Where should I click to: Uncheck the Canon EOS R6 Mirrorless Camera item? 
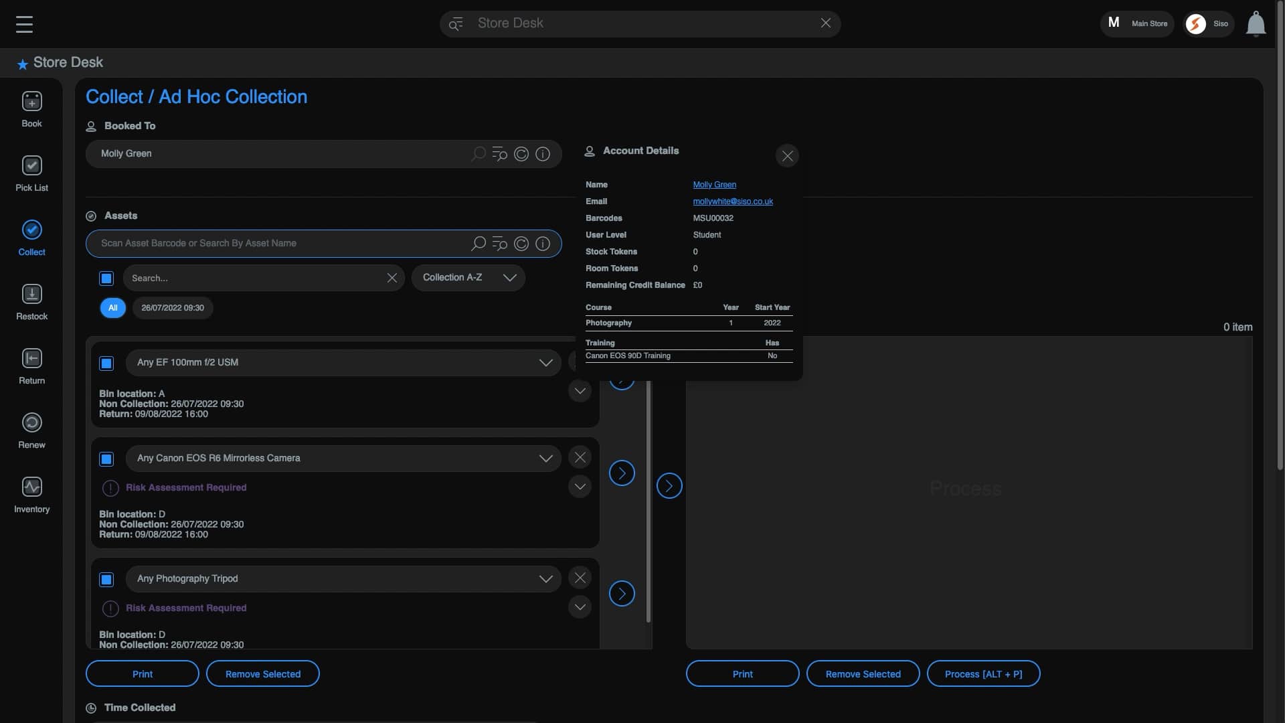coord(106,459)
